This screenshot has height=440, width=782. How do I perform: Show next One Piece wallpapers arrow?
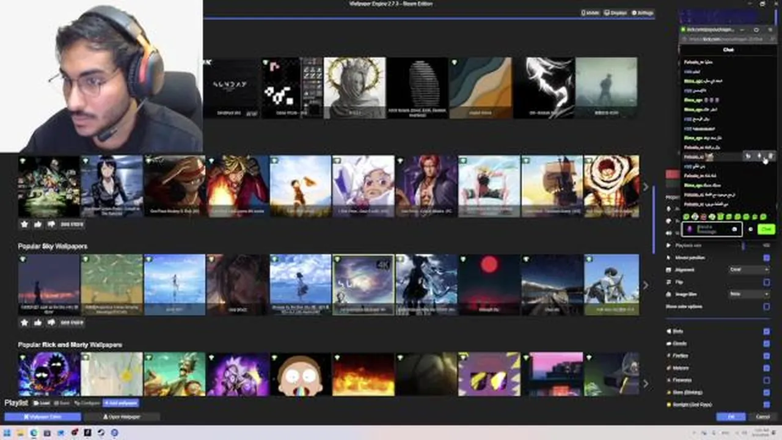pyautogui.click(x=646, y=187)
